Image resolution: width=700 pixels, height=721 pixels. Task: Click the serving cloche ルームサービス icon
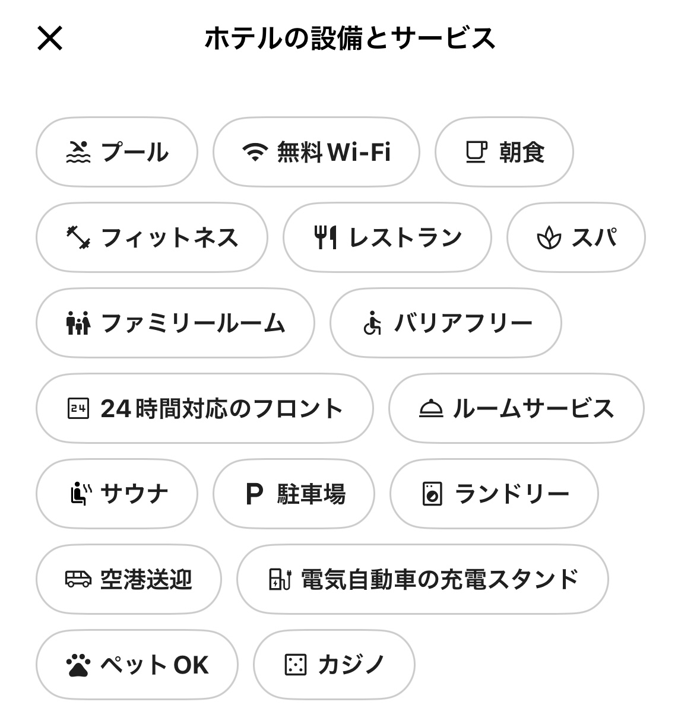(431, 408)
